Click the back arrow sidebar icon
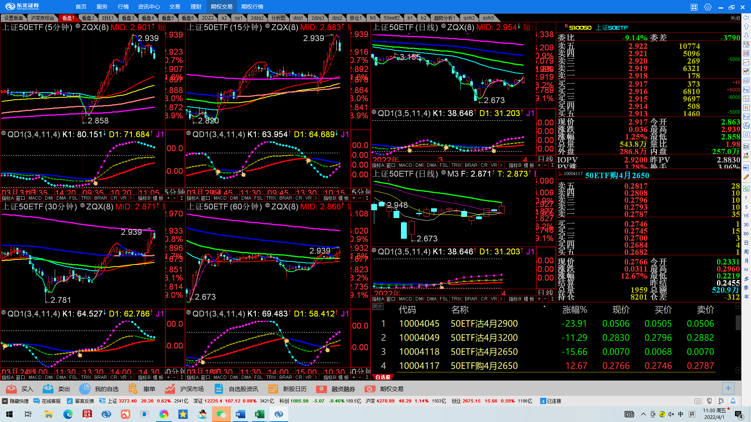751x422 pixels. [746, 18]
